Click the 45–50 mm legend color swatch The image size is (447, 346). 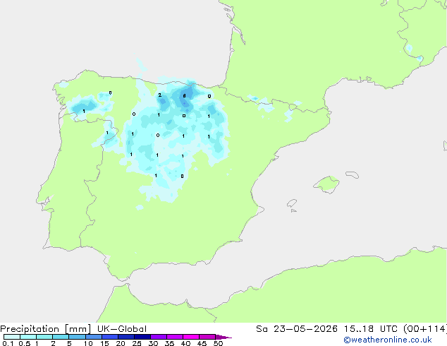pos(207,337)
